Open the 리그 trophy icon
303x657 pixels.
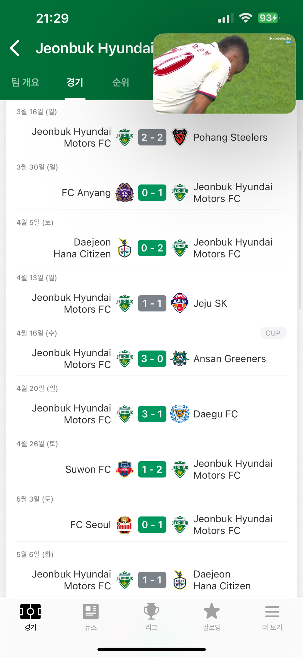(x=151, y=612)
